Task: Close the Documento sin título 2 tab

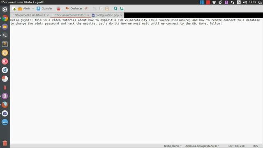Action: coord(48,15)
